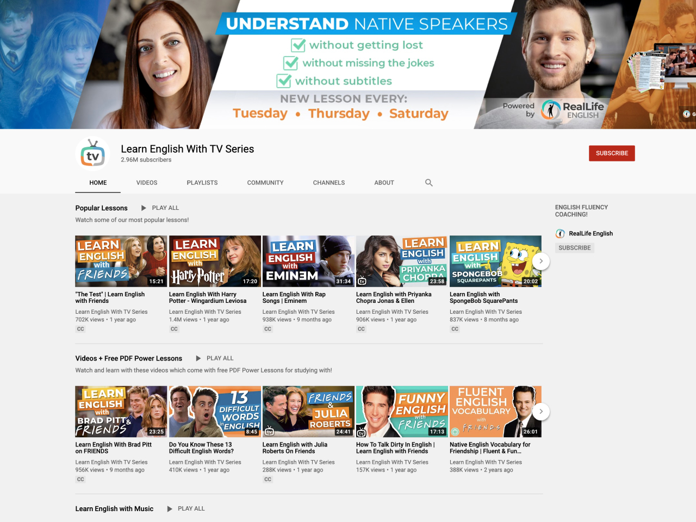Screen dimensions: 696x522
Task: Open the ABOUT tab
Action: click(x=384, y=183)
